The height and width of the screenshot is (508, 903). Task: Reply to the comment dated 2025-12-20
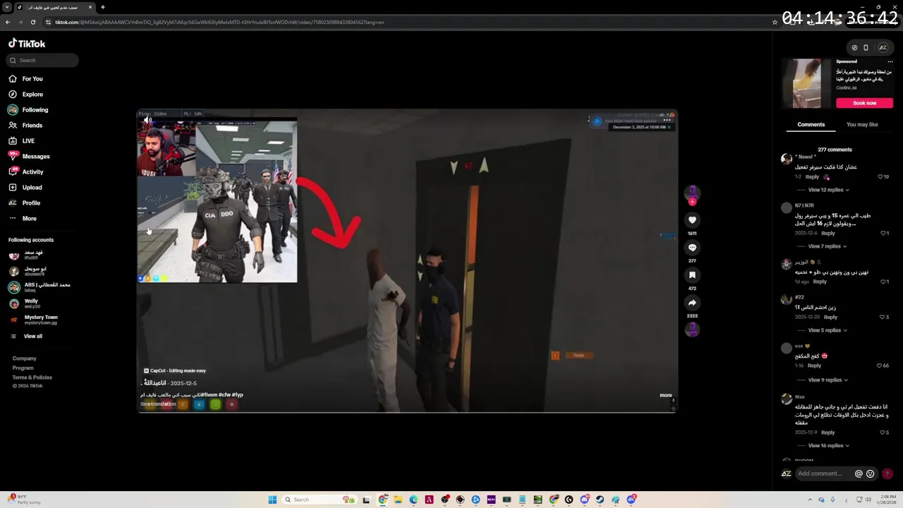pyautogui.click(x=830, y=317)
